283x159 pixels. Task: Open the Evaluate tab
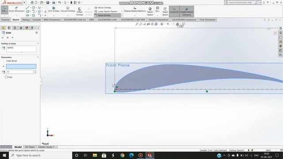point(36,19)
